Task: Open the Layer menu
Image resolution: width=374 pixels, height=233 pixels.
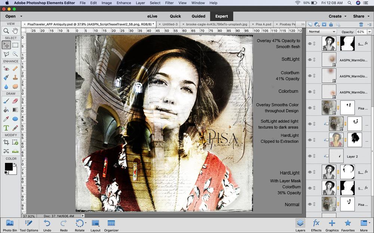Action: (140, 3)
